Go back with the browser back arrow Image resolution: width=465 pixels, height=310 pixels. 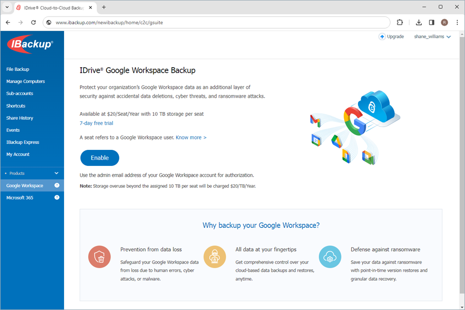8,22
